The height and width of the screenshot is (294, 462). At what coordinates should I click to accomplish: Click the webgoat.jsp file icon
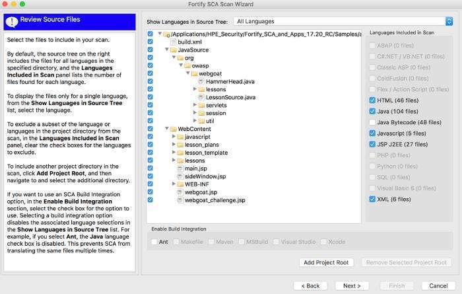pos(180,192)
